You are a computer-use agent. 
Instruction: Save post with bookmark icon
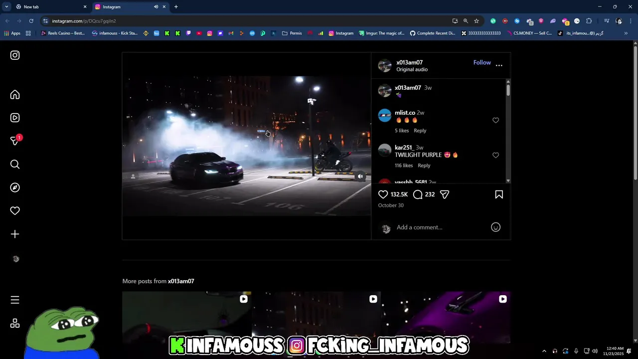[499, 194]
